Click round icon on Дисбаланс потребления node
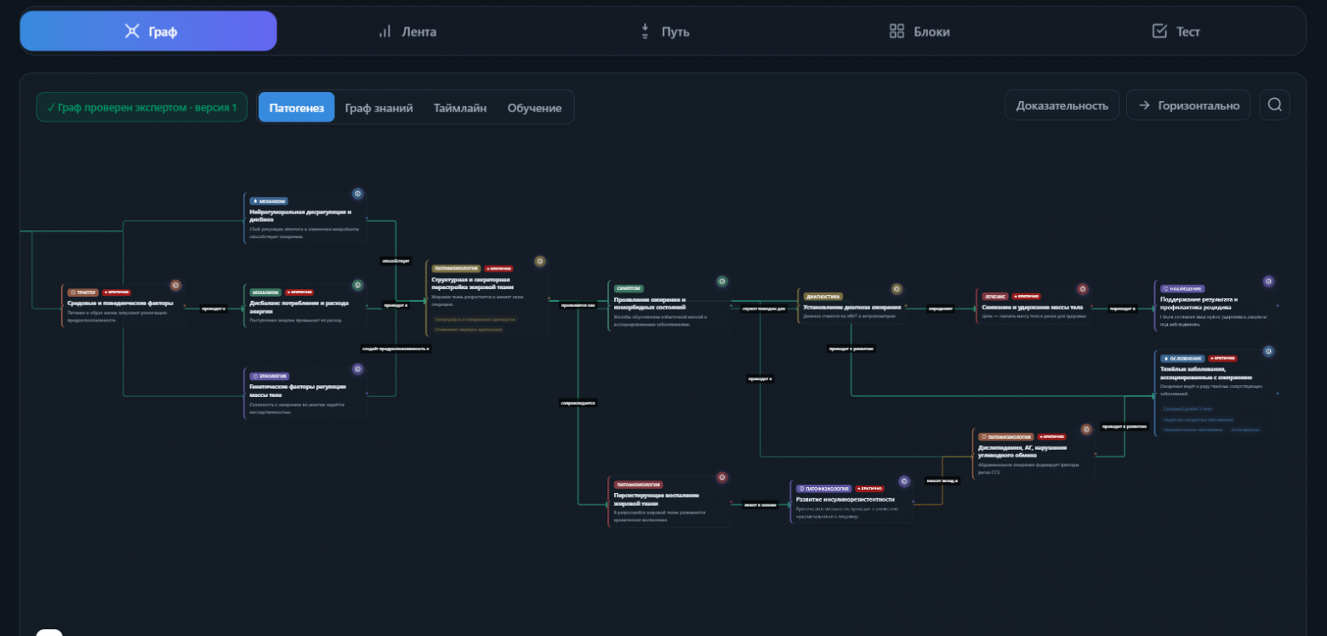1327x636 pixels. [358, 285]
